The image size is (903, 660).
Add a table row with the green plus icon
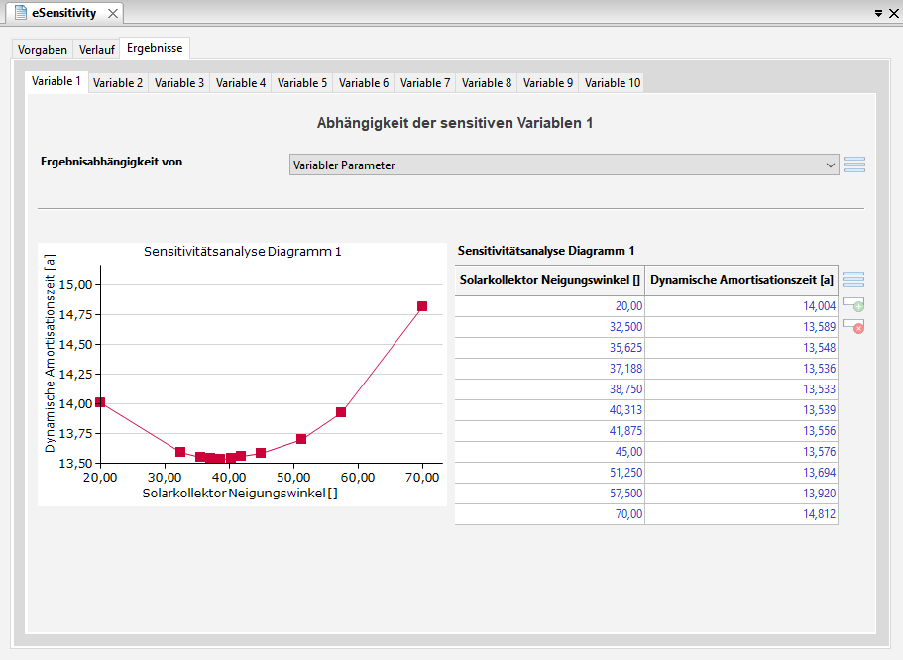[x=853, y=304]
